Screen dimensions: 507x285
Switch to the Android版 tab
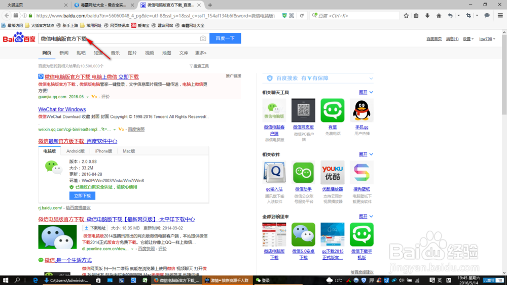coord(76,151)
